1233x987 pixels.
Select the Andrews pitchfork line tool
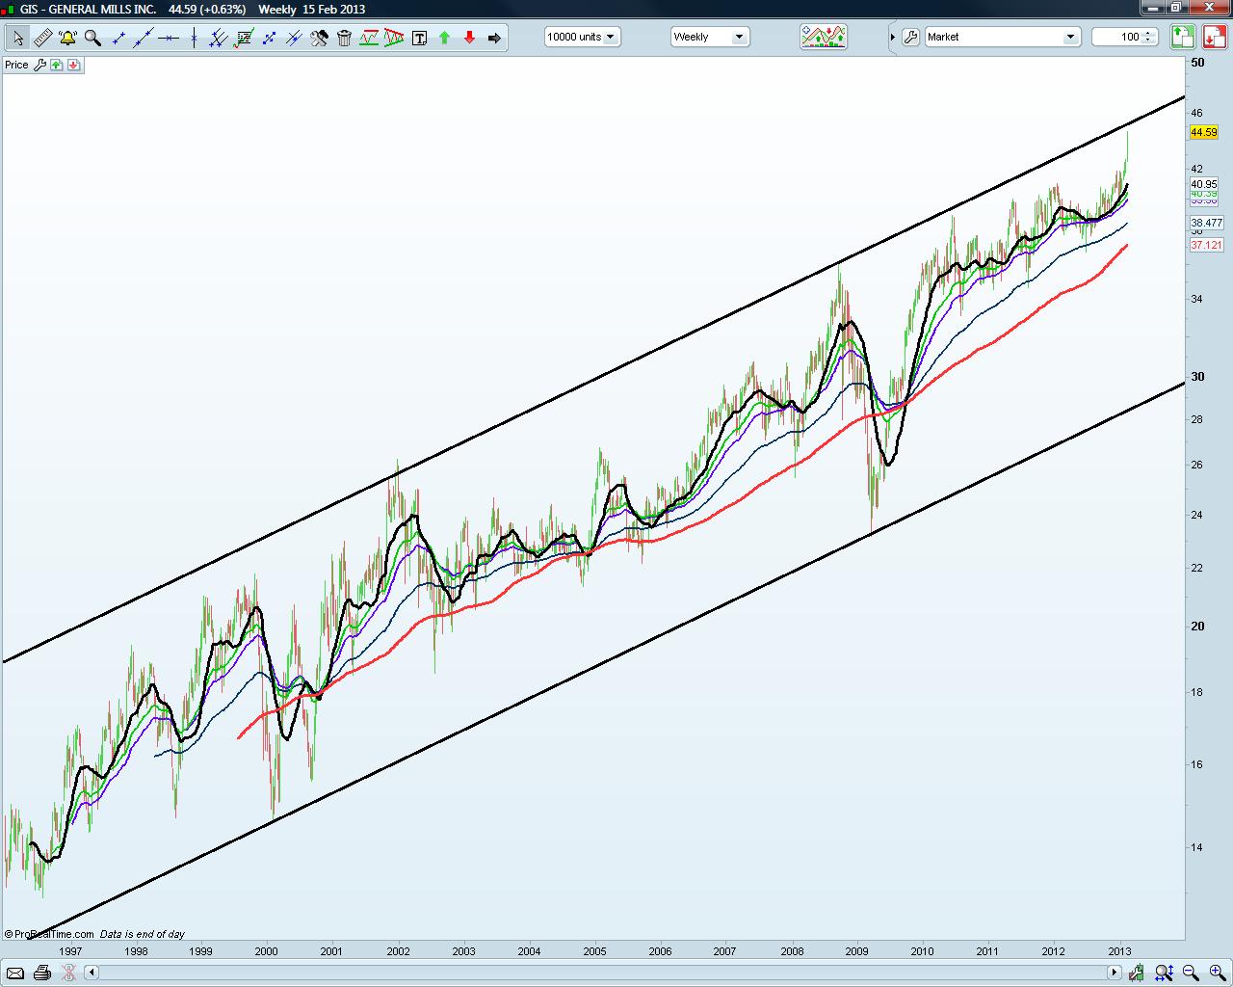294,38
